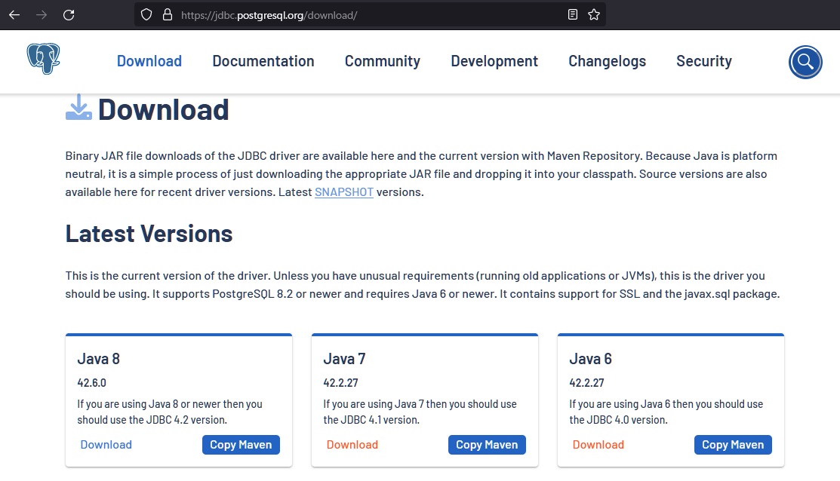Follow the SNAPSHOT link

coord(343,191)
